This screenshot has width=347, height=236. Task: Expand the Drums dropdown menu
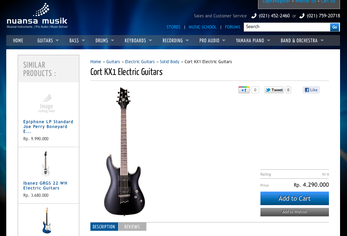112,41
